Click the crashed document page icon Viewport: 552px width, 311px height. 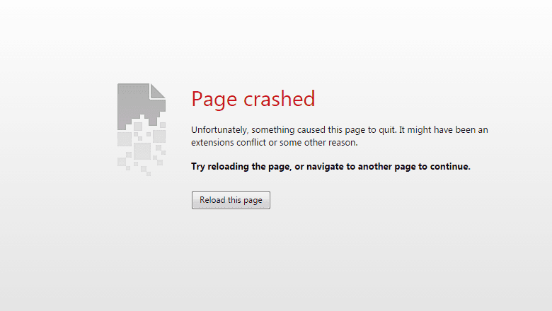142,129
